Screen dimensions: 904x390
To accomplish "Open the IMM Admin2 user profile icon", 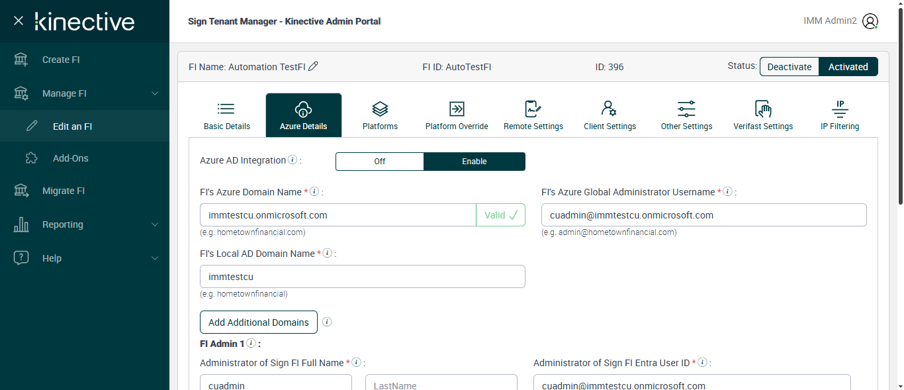I will (x=870, y=21).
